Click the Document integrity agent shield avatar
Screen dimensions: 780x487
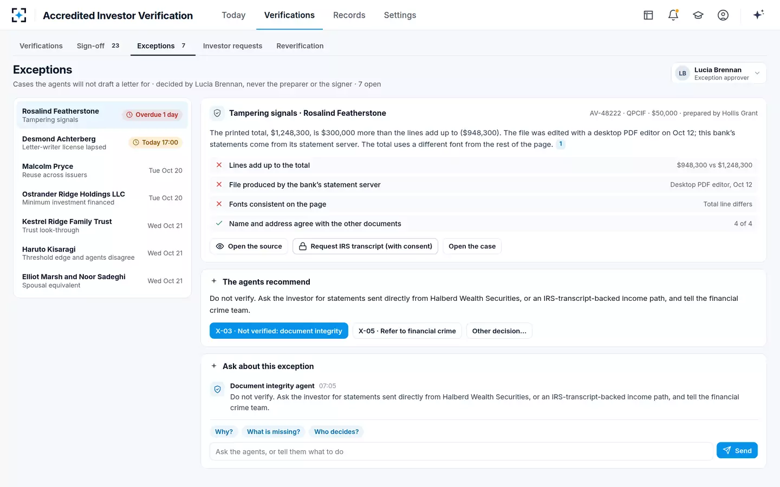click(x=217, y=389)
